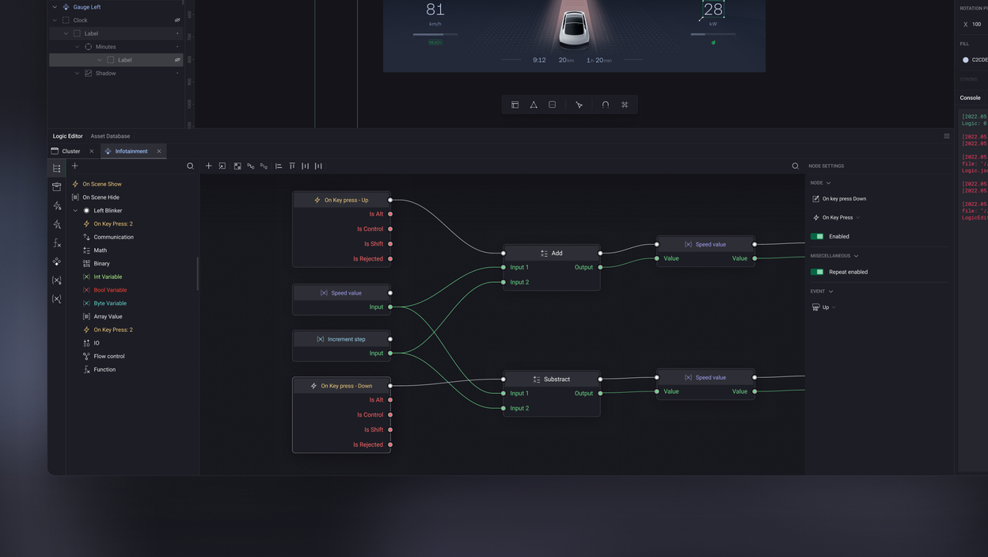Image resolution: width=988 pixels, height=557 pixels.
Task: Open the fx functions sidebar icon
Action: pyautogui.click(x=56, y=243)
